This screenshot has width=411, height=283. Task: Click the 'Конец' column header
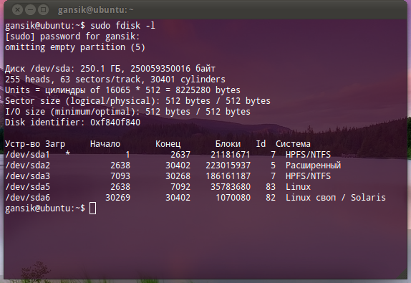click(168, 144)
